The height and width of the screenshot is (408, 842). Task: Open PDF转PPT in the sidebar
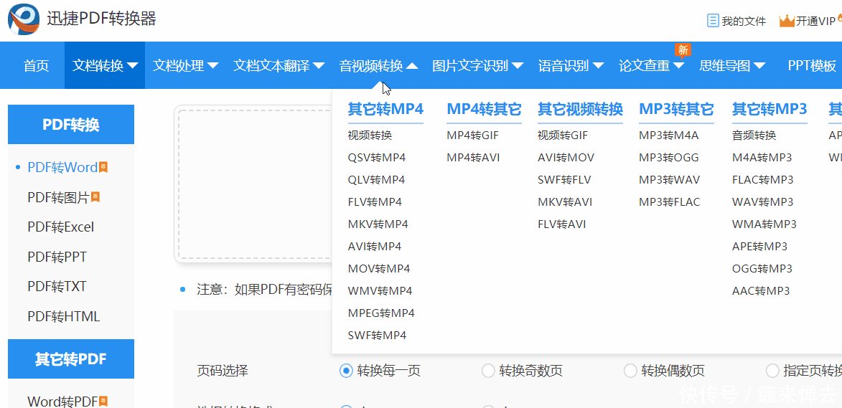coord(57,257)
